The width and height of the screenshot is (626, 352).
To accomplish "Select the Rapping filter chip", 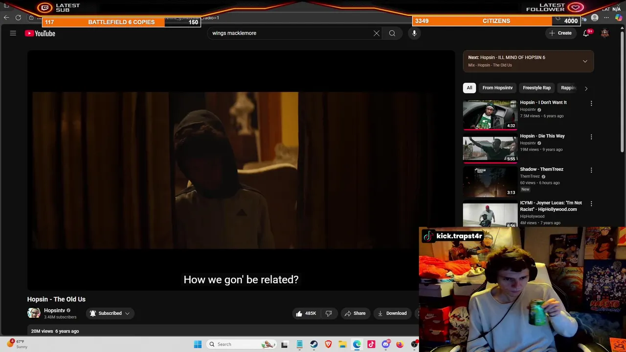I will (x=568, y=88).
